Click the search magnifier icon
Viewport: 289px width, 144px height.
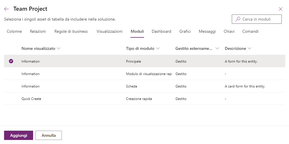pyautogui.click(x=238, y=19)
